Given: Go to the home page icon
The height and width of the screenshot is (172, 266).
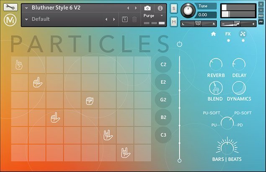Looking at the screenshot, I should tap(213, 34).
